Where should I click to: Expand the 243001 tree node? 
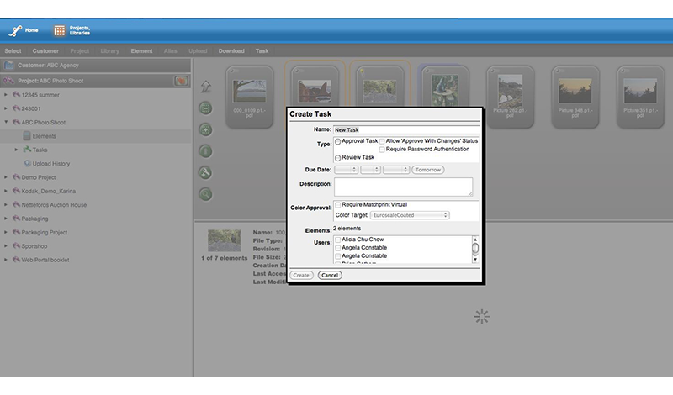coord(6,108)
